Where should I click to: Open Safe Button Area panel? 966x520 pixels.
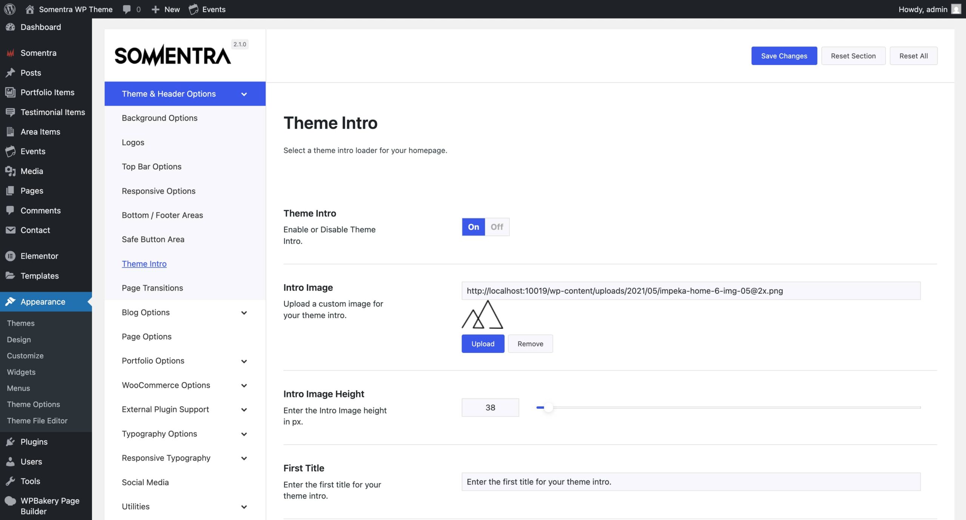(x=185, y=239)
